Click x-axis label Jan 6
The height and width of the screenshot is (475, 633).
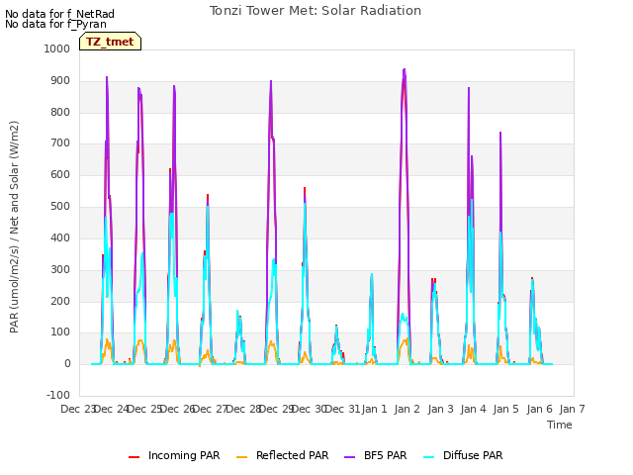tap(539, 409)
